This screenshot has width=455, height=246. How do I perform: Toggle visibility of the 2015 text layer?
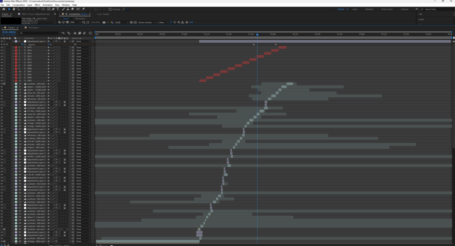pos(2,47)
